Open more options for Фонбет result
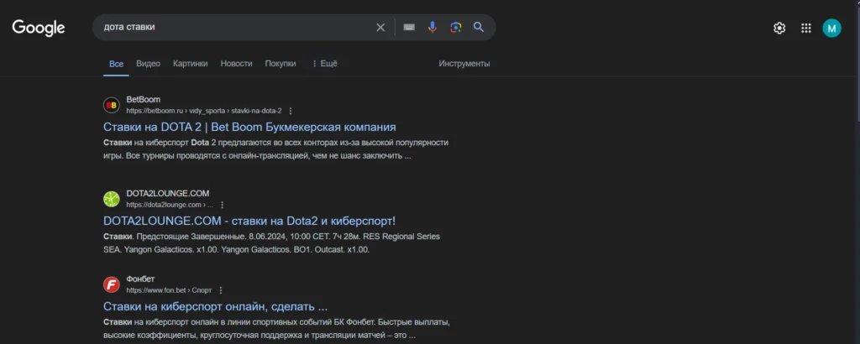This screenshot has width=860, height=344. coord(221,290)
